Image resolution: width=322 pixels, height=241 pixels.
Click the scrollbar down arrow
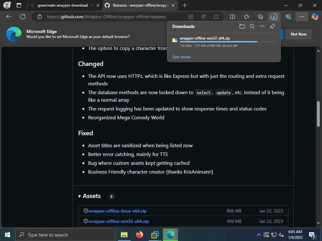[x=319, y=223]
